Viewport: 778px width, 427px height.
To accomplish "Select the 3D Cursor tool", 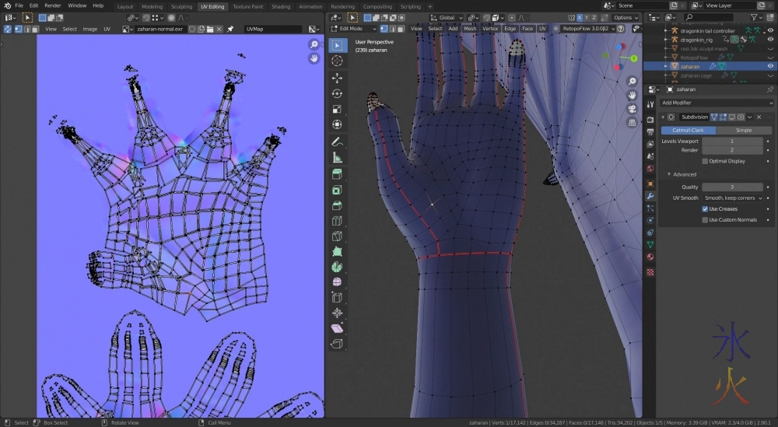I will [337, 61].
